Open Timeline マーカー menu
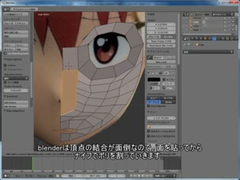The height and width of the screenshot is (180, 240). point(29,176)
